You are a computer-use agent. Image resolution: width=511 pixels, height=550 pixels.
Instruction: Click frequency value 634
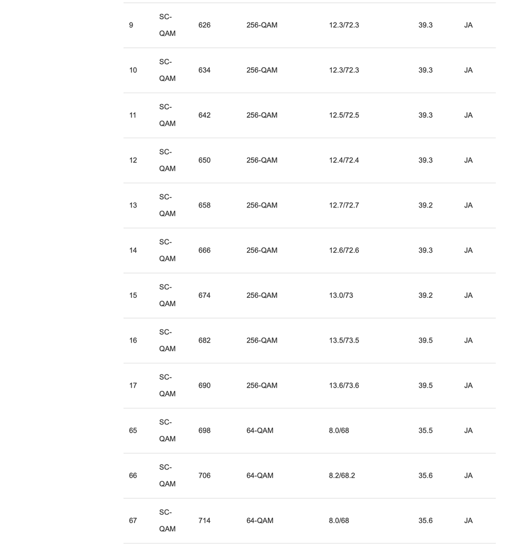204,70
